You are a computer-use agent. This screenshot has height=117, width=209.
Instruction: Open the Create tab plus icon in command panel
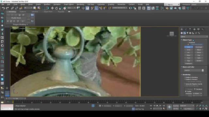(182, 29)
